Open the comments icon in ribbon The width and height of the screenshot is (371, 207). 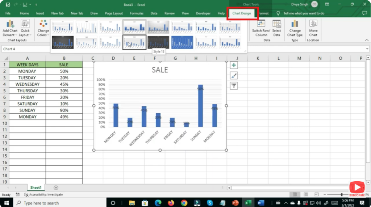(x=364, y=13)
